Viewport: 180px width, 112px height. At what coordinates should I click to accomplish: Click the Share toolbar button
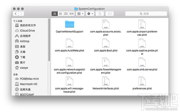click(100, 14)
